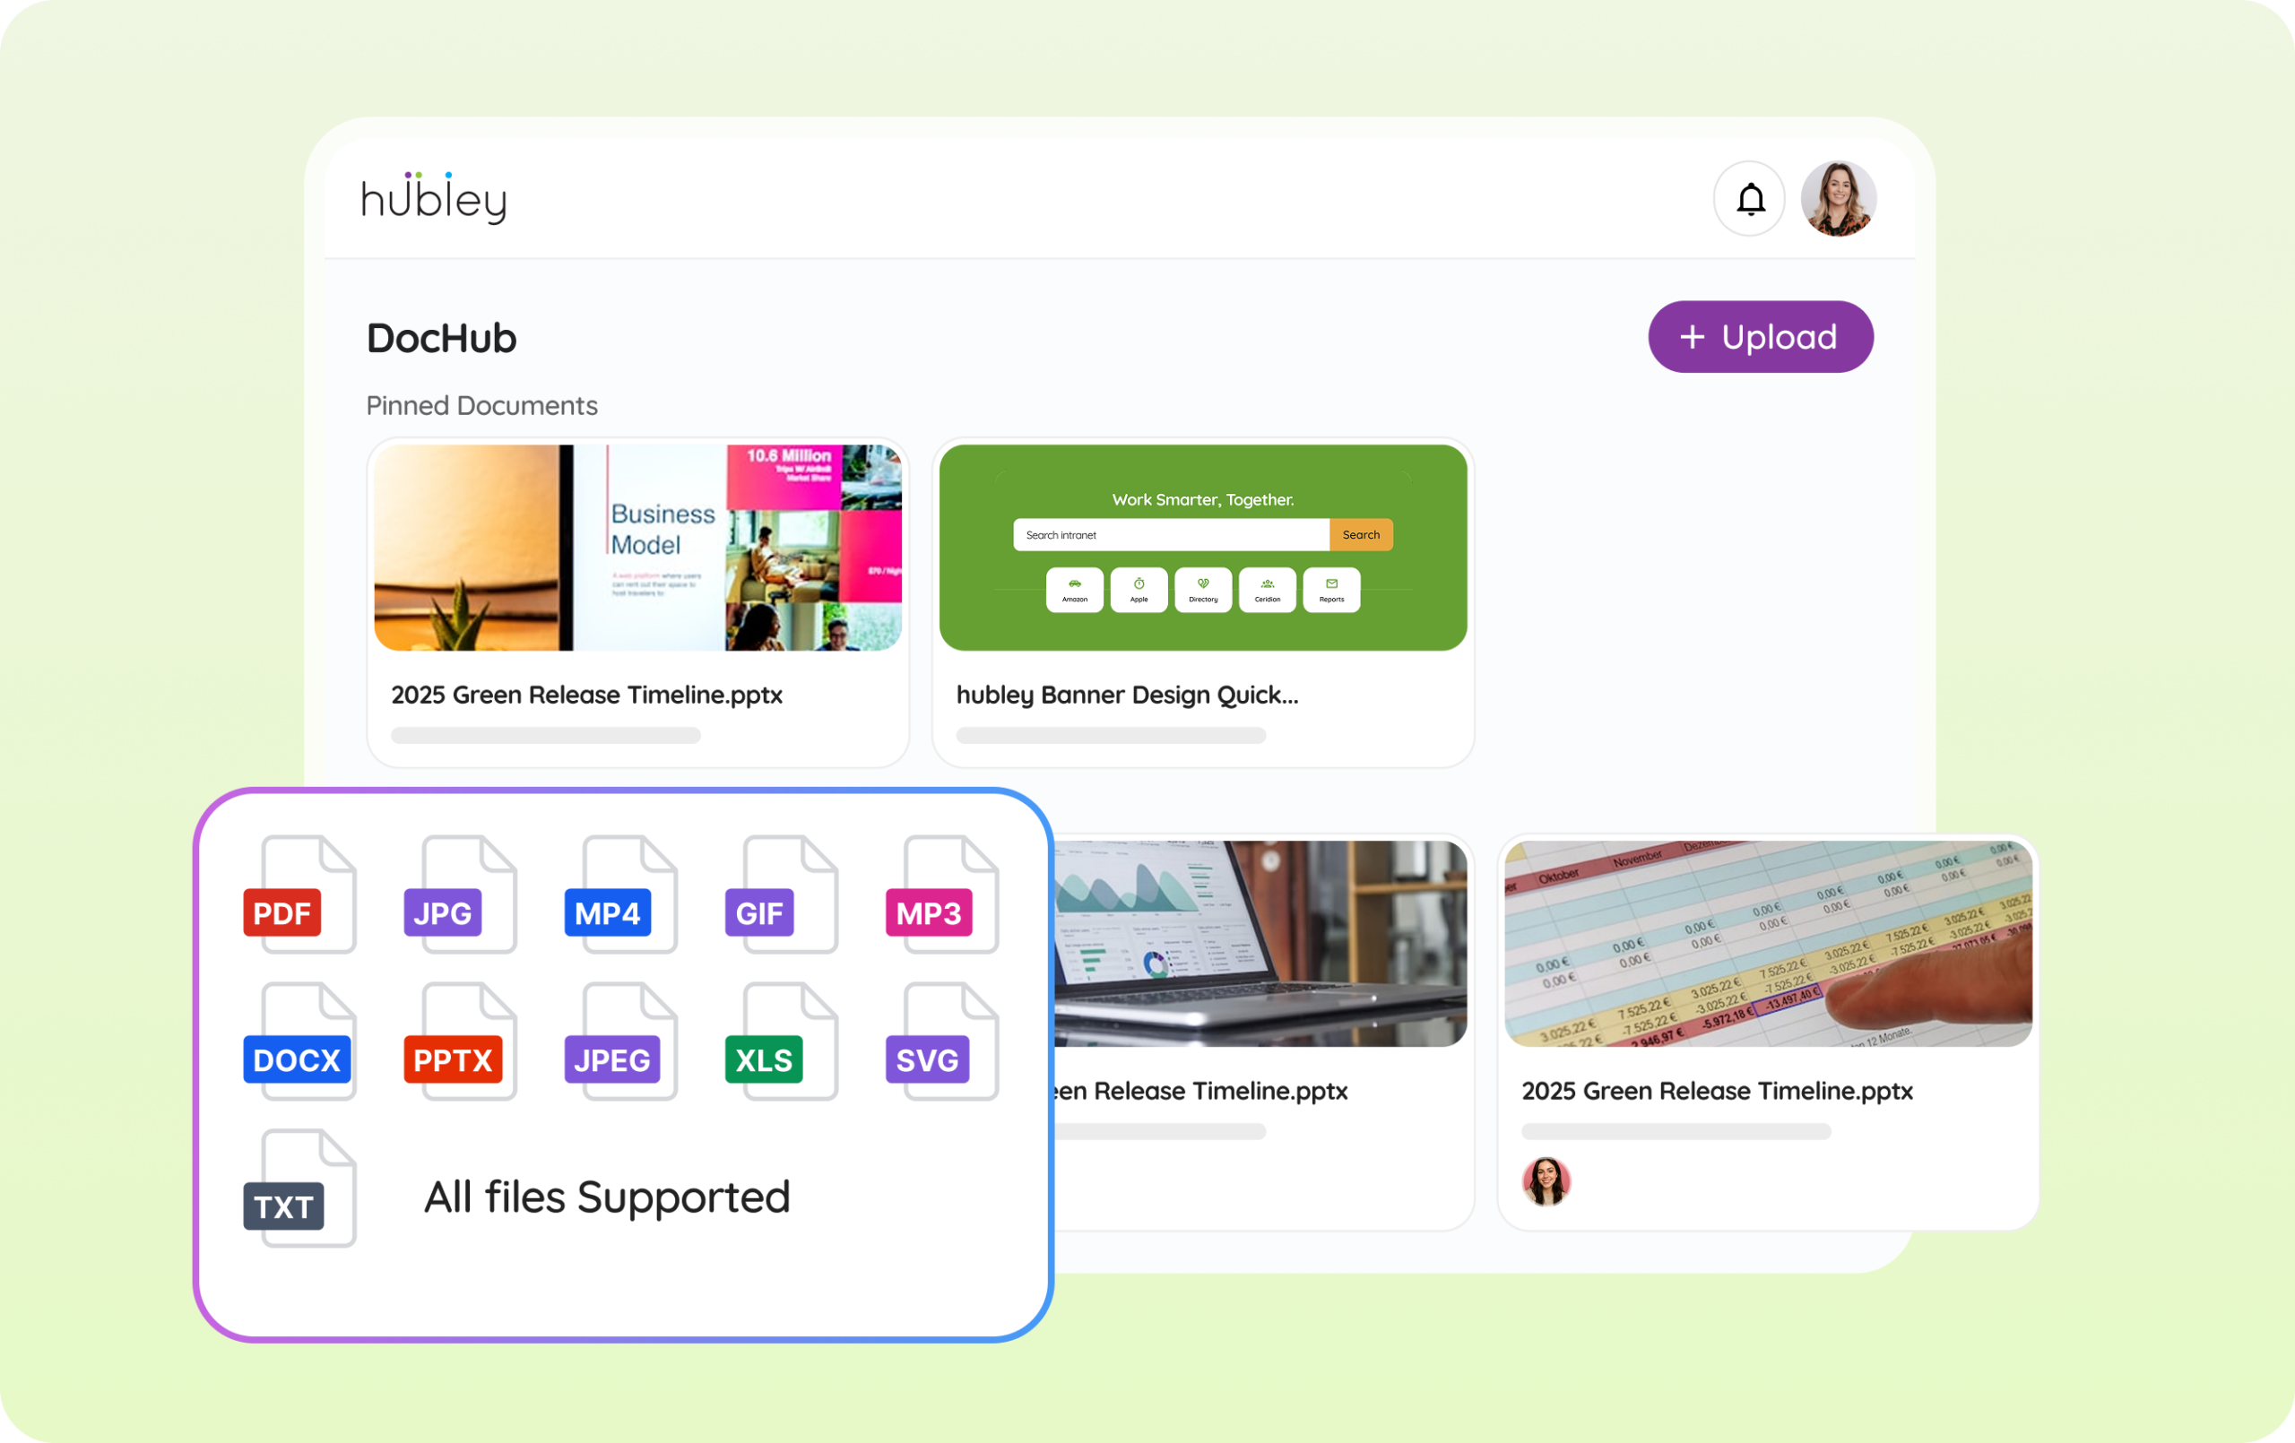Click the MP4 file type icon
The image size is (2295, 1443).
coord(619,896)
